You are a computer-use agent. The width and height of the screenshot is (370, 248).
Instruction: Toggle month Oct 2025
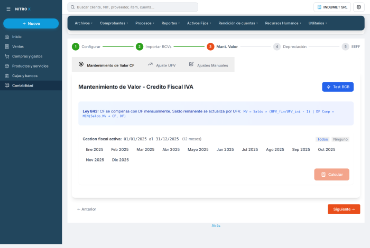coord(326,149)
